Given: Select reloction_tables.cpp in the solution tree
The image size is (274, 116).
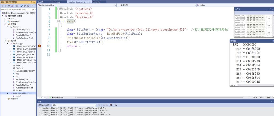Looking at the screenshot, I should [x=22, y=93].
